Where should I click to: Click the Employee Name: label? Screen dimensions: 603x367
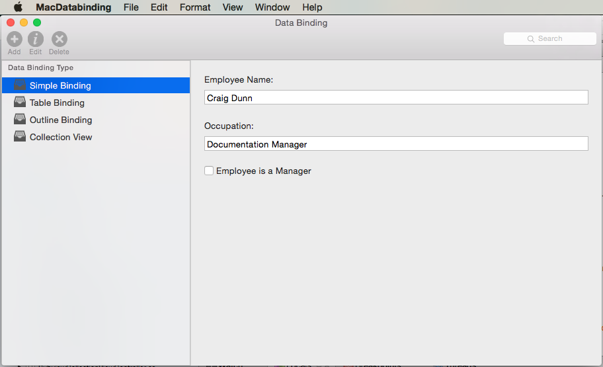[x=239, y=79]
